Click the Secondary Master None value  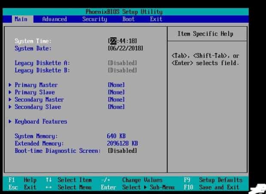coord(116,100)
